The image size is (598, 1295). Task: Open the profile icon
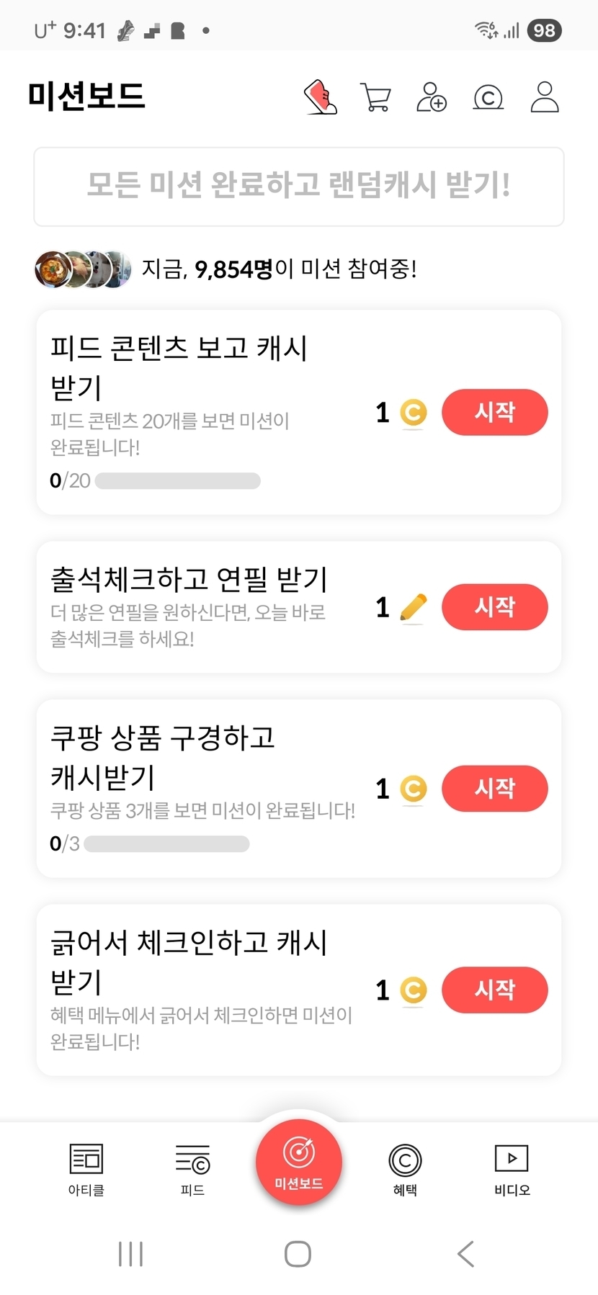(545, 97)
